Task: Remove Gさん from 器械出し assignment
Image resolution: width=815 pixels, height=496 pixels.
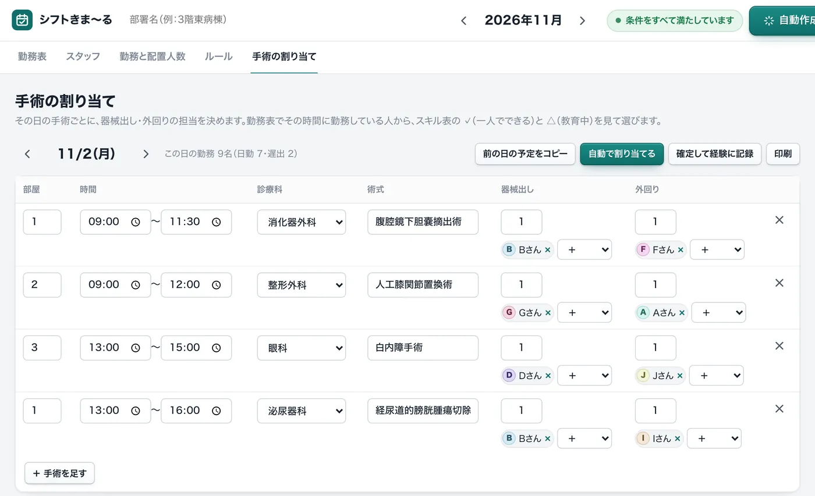Action: [548, 313]
